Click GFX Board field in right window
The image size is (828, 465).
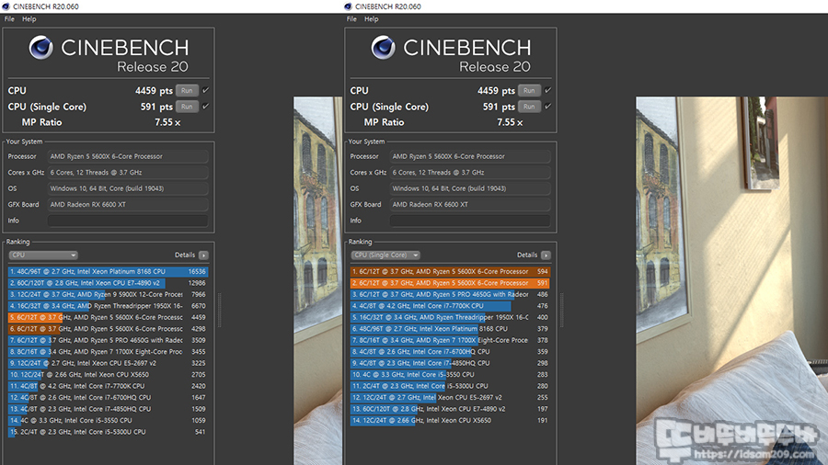(x=470, y=205)
